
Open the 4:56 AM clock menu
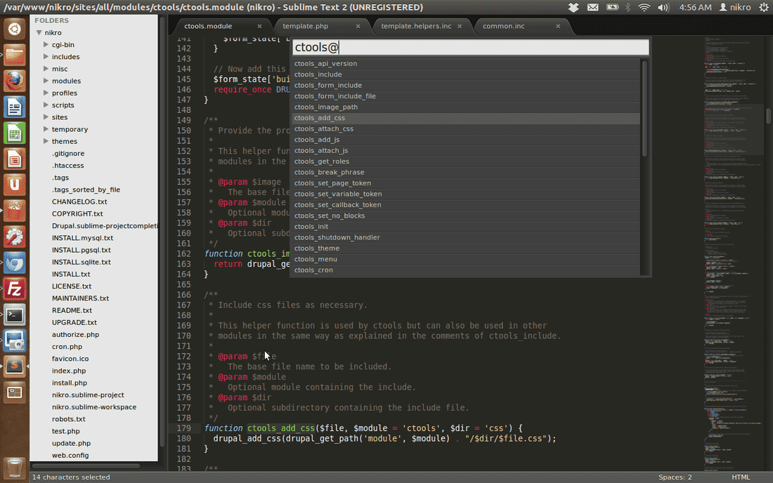point(695,8)
